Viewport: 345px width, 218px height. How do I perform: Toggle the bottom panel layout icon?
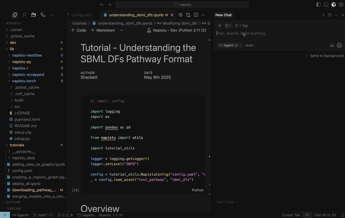326,5
